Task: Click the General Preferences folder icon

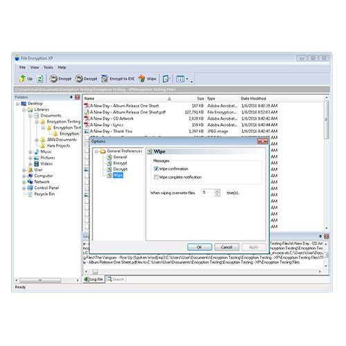Action: [x=103, y=151]
